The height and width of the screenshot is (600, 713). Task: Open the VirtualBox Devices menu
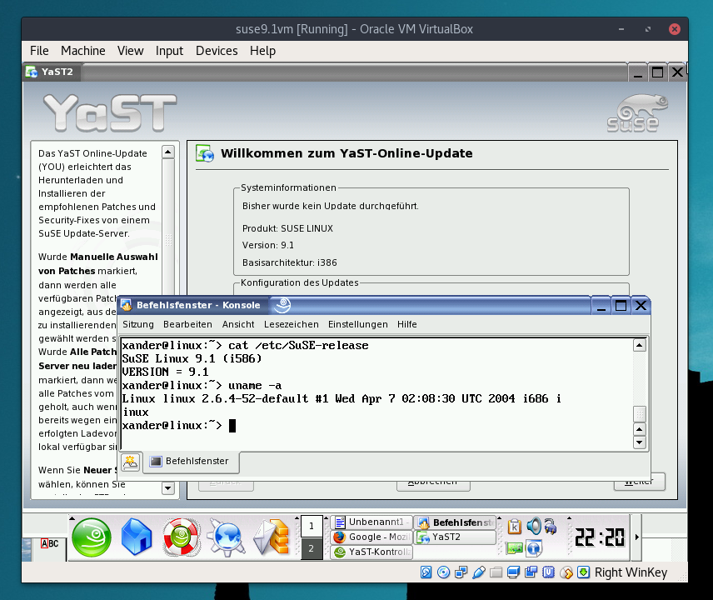(x=217, y=51)
